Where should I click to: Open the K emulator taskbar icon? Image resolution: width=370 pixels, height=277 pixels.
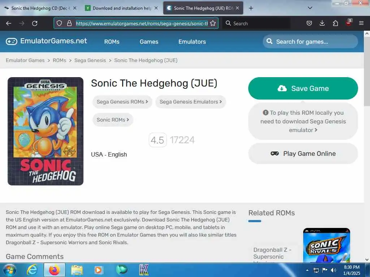point(144,270)
